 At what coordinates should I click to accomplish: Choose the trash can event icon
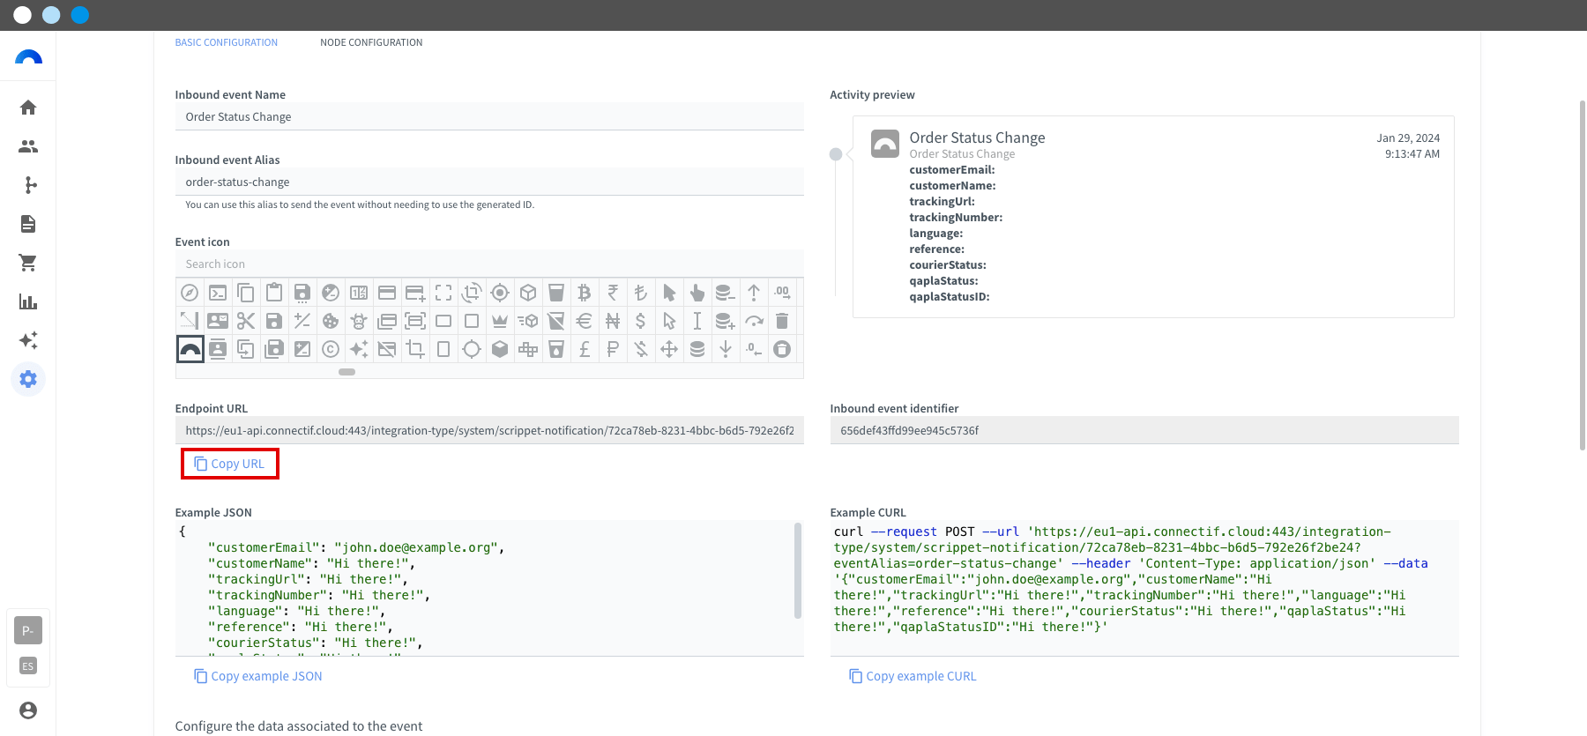(782, 321)
